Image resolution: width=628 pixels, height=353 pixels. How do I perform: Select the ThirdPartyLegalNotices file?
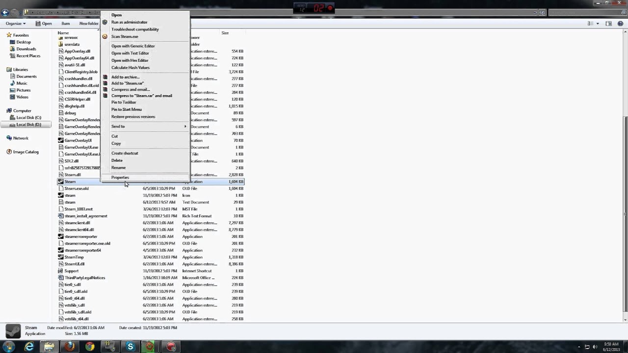(85, 277)
